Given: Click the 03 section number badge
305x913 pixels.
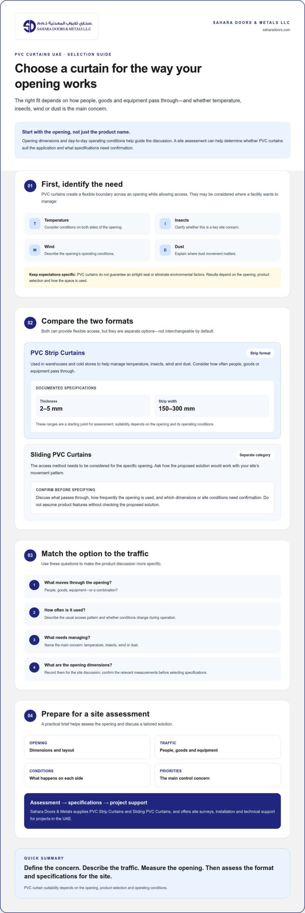Looking at the screenshot, I should pos(30,555).
